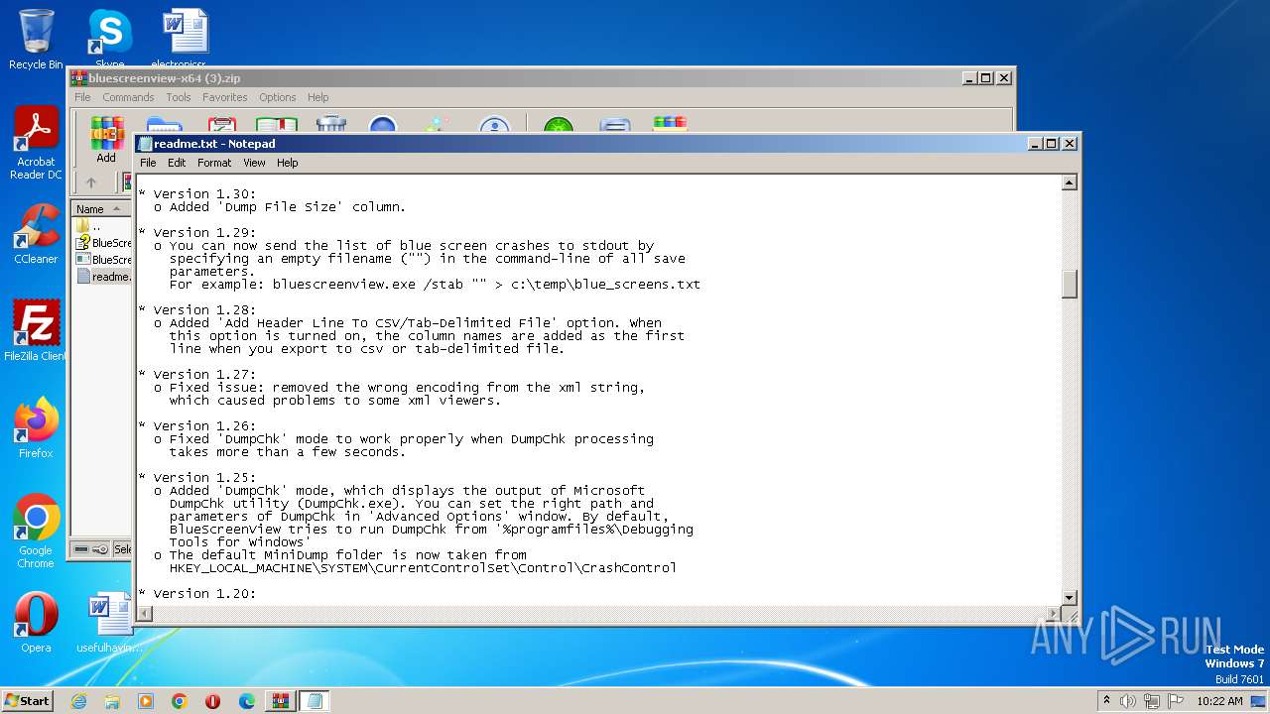
Task: Click the Info icon in WinRAR toolbar
Action: (x=494, y=124)
